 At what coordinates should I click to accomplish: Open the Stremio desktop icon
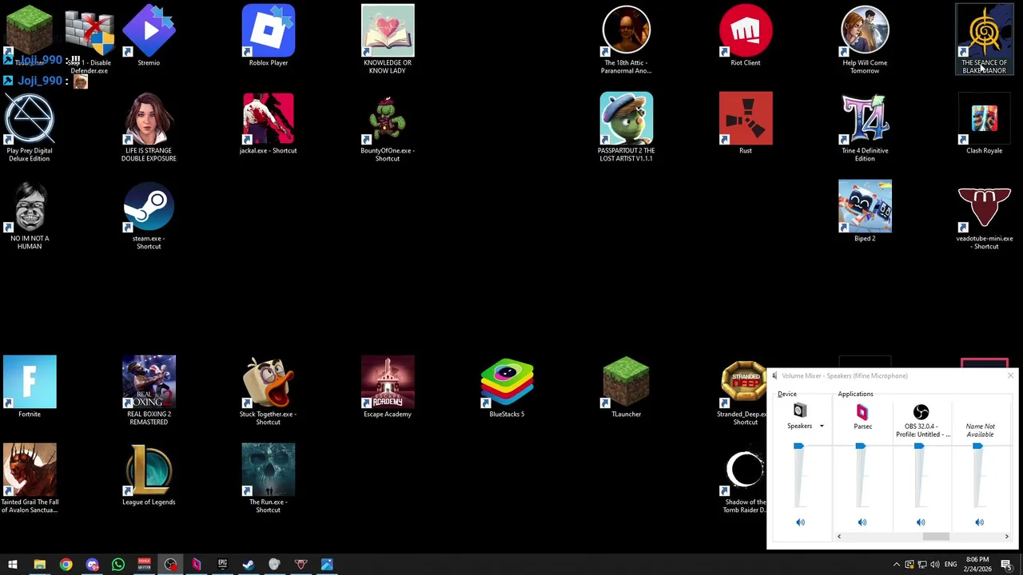149,36
